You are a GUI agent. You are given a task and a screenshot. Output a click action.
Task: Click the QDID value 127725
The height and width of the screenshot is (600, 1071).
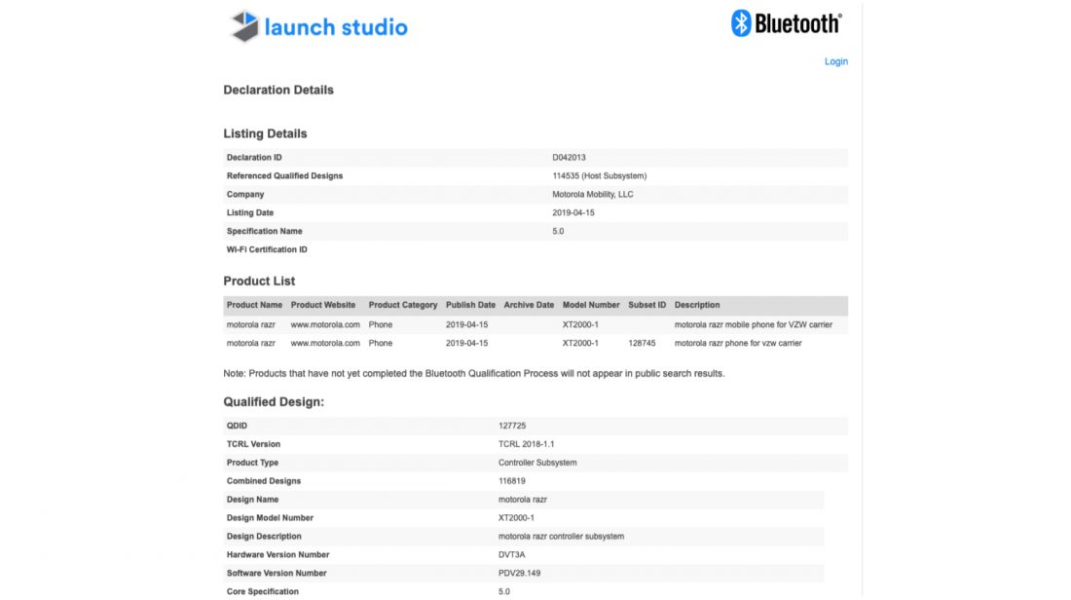pos(511,426)
